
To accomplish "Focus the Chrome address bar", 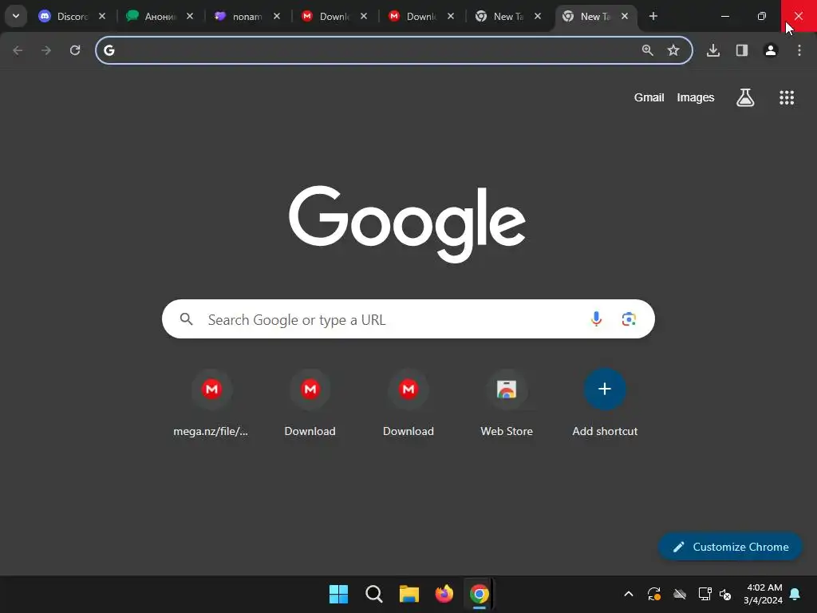I will click(x=394, y=50).
